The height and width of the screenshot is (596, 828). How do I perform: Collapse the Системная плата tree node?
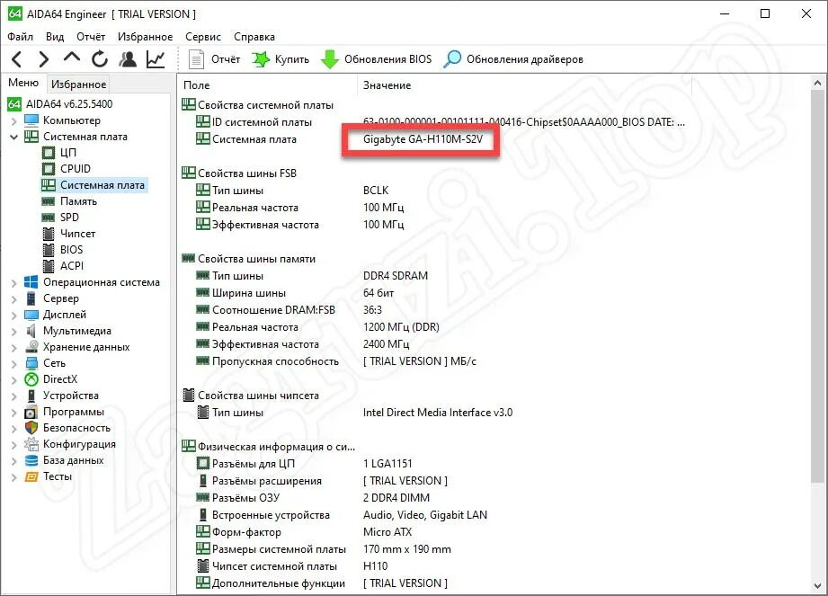tap(13, 137)
